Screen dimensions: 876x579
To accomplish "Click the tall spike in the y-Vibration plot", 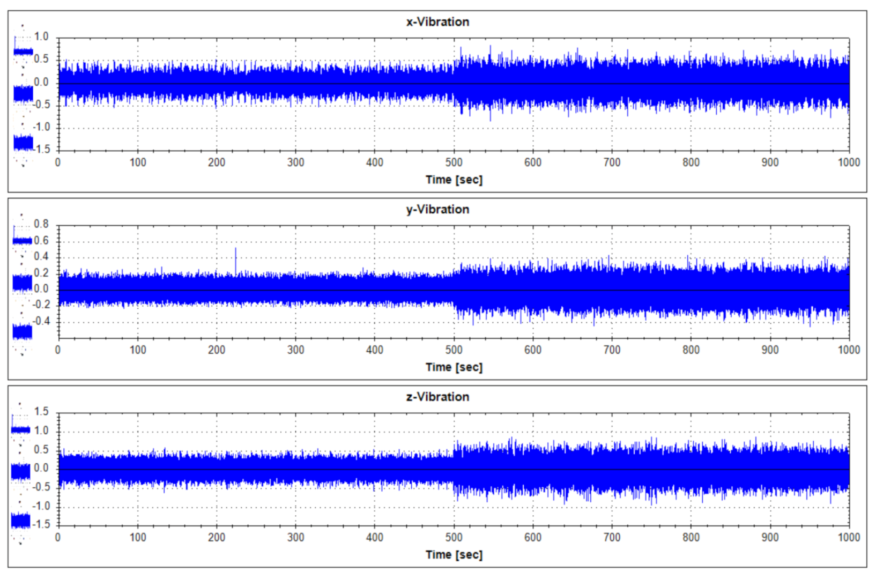I will [235, 260].
